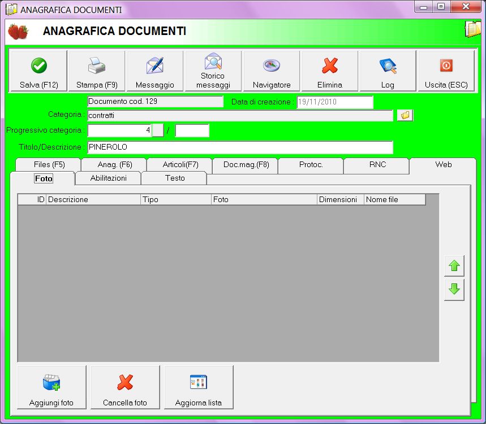Screen dimensions: 486x424
Task: Click the Data di creazione date field
Action: (335, 102)
